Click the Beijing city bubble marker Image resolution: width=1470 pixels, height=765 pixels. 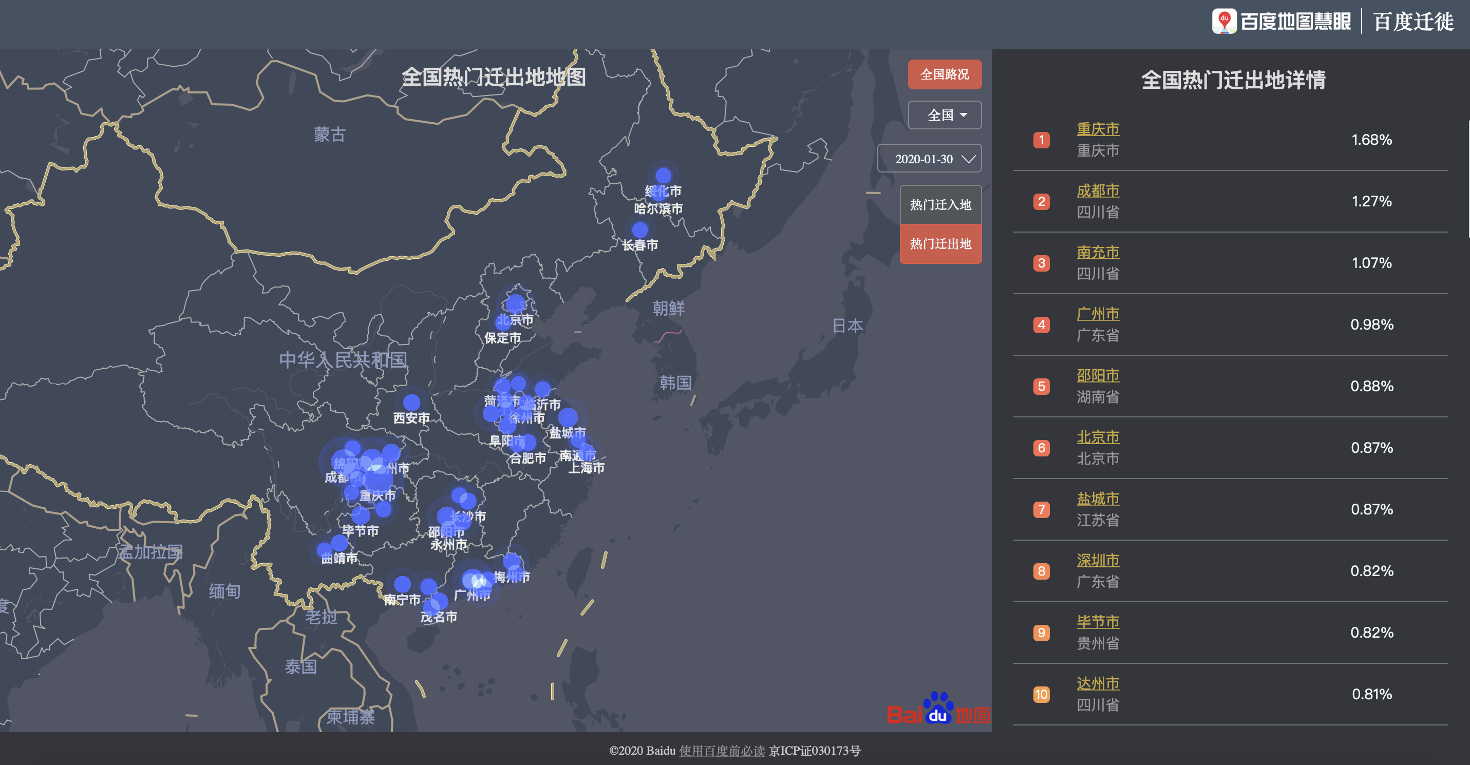coord(515,303)
